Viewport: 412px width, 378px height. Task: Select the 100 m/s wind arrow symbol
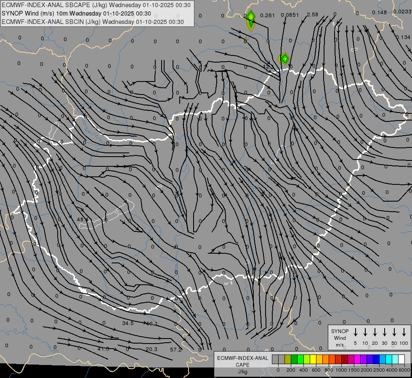click(x=404, y=332)
